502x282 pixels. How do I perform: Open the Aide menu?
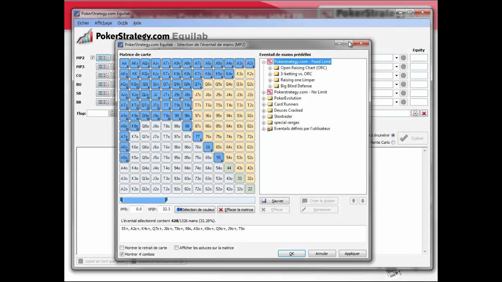[x=137, y=23]
